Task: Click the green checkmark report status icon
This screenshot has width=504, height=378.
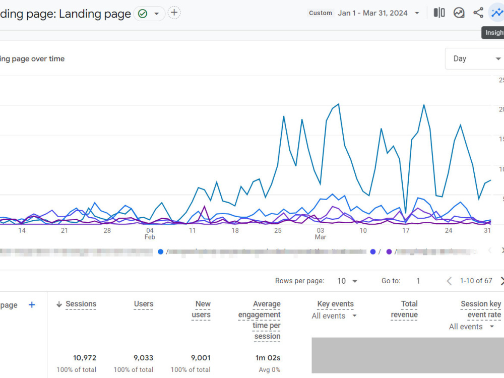Action: tap(143, 14)
